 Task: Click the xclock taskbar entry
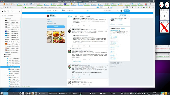tap(93, 93)
